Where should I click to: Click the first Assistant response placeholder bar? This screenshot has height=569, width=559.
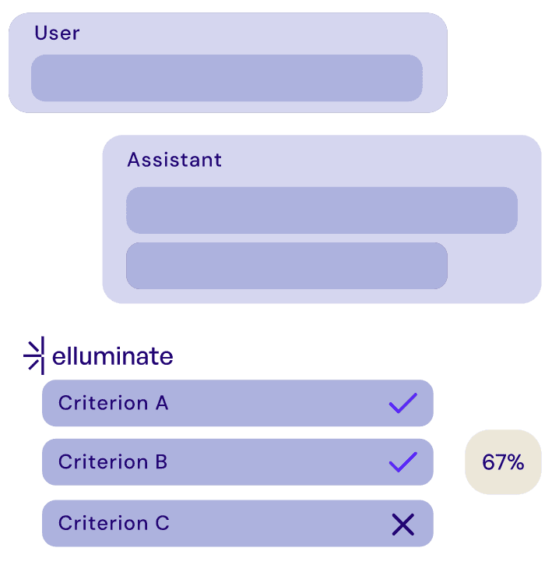(x=322, y=210)
